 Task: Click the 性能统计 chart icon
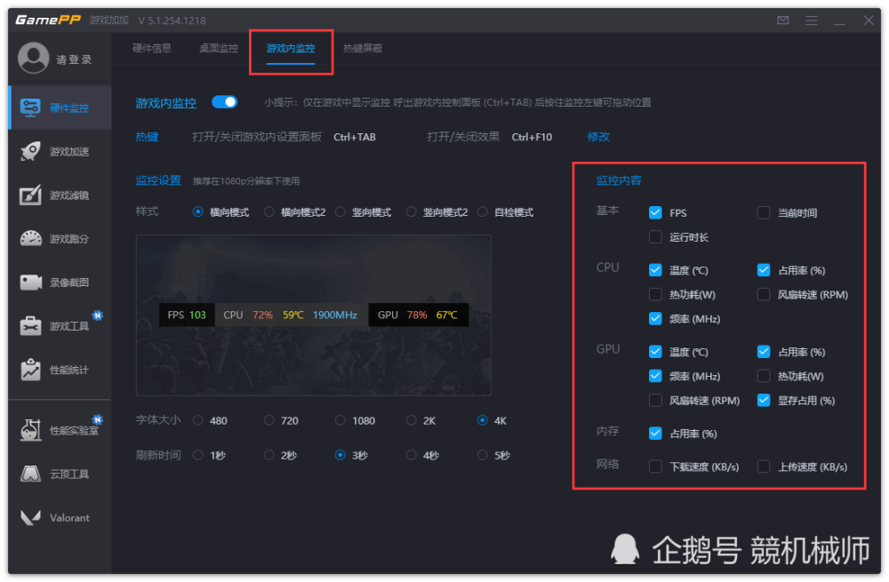(30, 370)
